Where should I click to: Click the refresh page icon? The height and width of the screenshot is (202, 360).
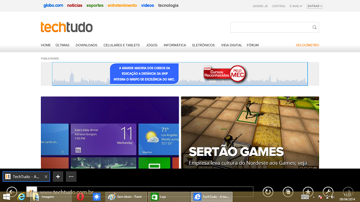(268, 192)
